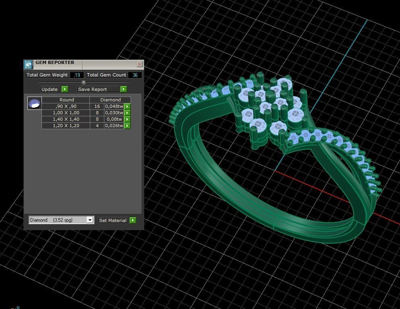The width and height of the screenshot is (400, 309).
Task: Click the Diamond column header
Action: pos(110,100)
